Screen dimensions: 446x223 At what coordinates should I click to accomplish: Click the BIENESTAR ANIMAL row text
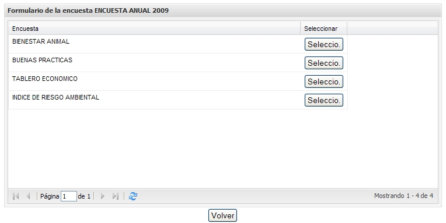[41, 41]
